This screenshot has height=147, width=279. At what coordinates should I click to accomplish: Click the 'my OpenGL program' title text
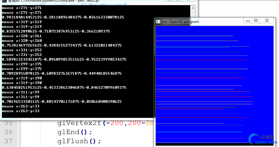click(x=180, y=22)
